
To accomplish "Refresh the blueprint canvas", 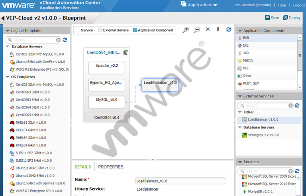I will click(228, 30).
